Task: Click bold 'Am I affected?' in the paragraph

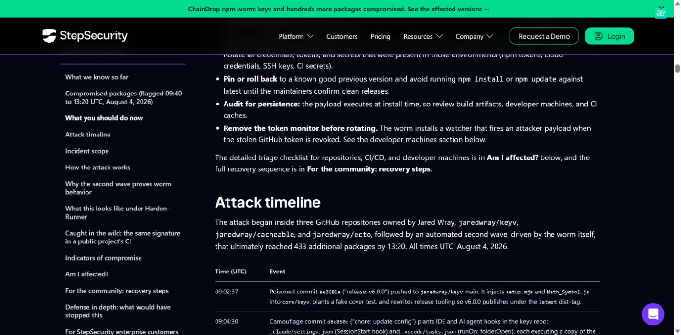Action: click(512, 157)
